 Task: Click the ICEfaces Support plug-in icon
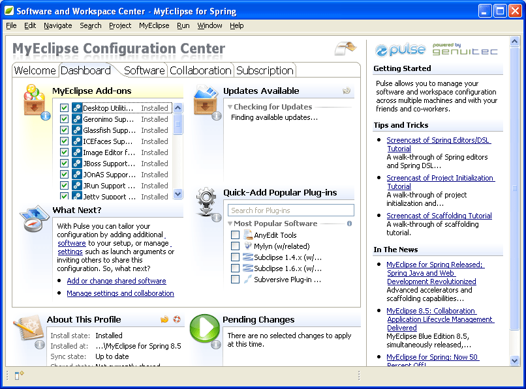[77, 141]
